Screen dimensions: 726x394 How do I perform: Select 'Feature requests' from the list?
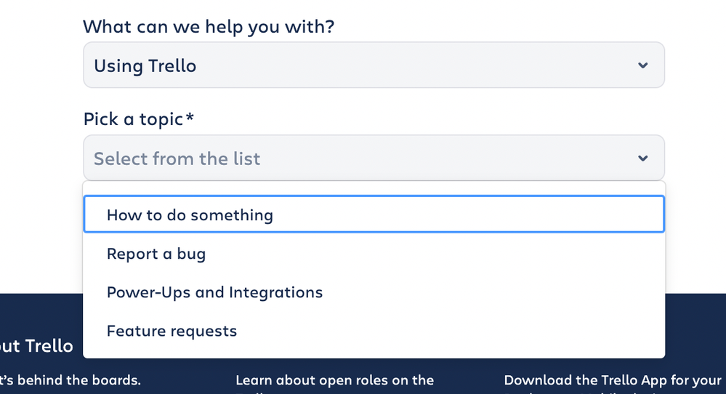pos(172,331)
